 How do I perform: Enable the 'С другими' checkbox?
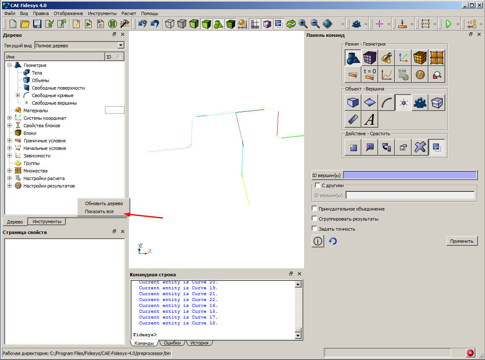click(x=317, y=185)
